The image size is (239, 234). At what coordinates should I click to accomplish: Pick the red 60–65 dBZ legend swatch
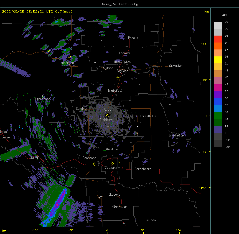click(x=218, y=39)
